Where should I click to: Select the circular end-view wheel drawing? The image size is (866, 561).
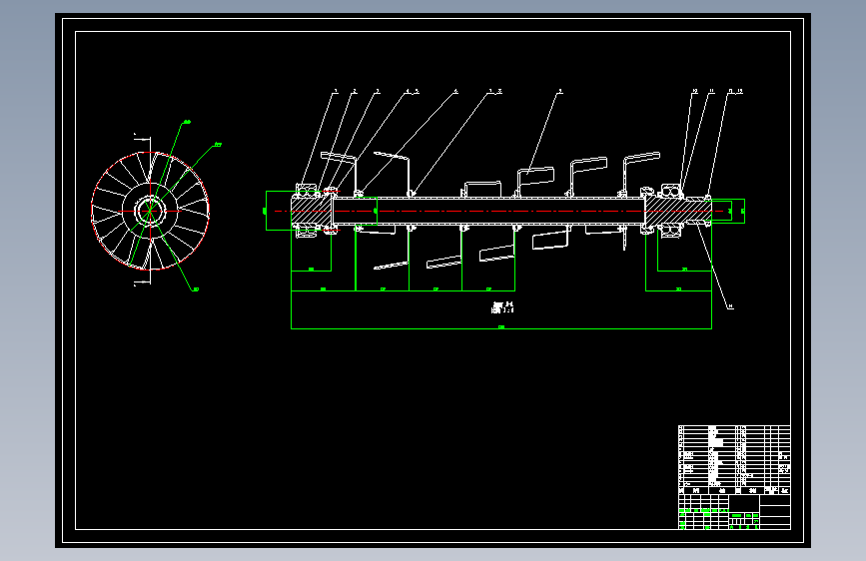150,211
